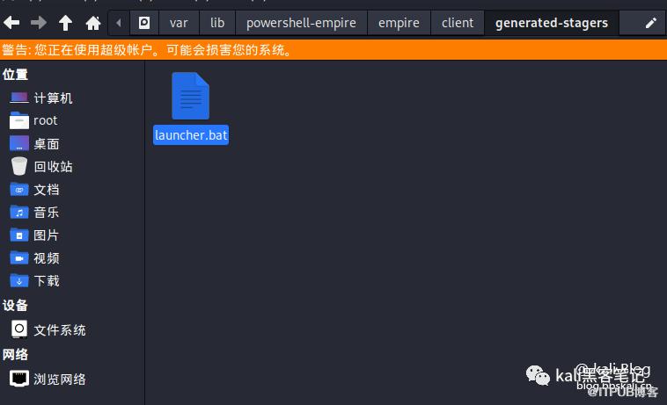Open the root folder in the sidebar
Viewport: 667px width, 405px height.
[45, 120]
